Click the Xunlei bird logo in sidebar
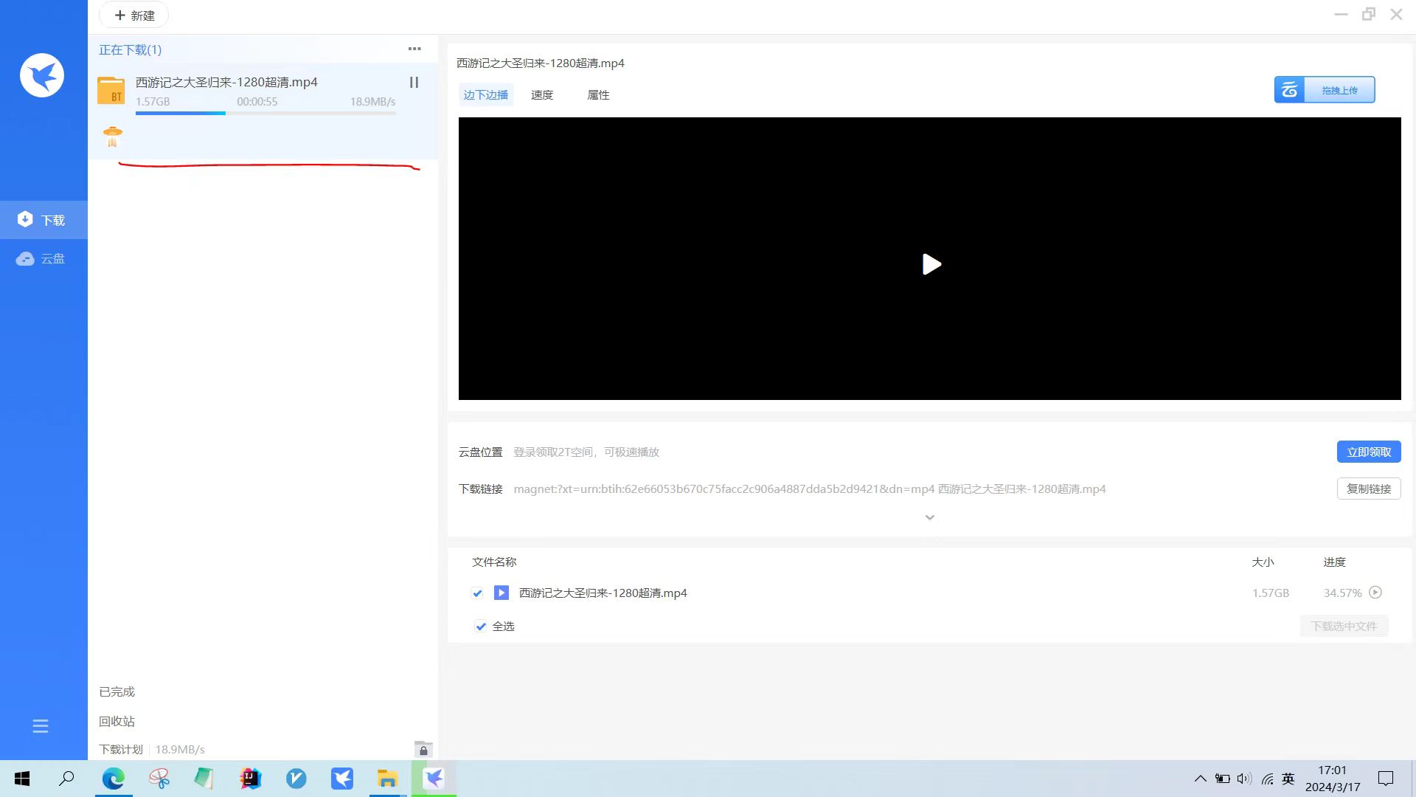The width and height of the screenshot is (1416, 797). point(42,75)
